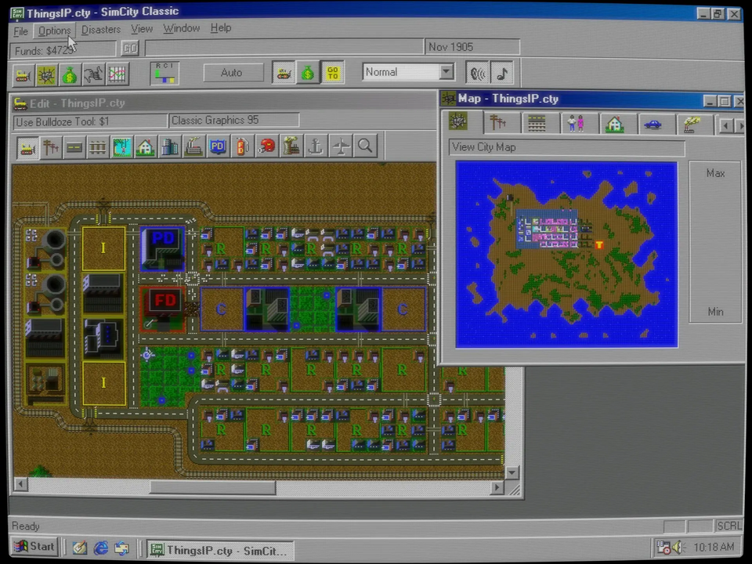Click the left scroll arrow in Edit window

coord(20,484)
